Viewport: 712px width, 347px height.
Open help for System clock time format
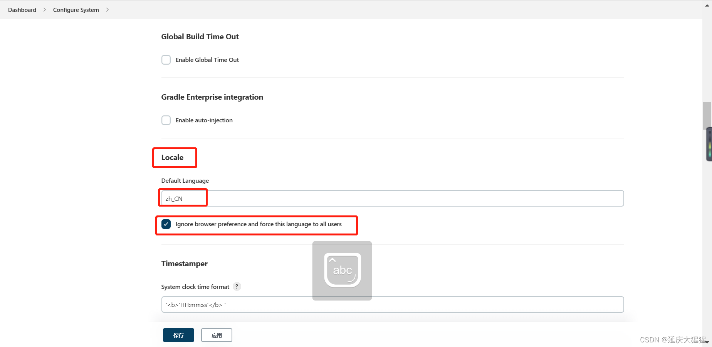coord(237,287)
